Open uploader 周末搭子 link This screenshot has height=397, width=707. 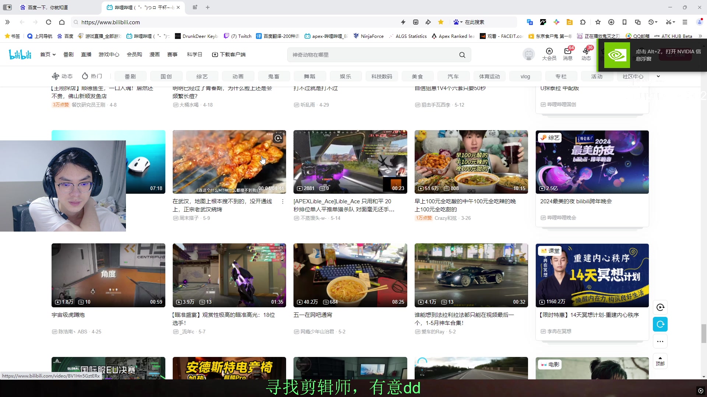tap(189, 218)
